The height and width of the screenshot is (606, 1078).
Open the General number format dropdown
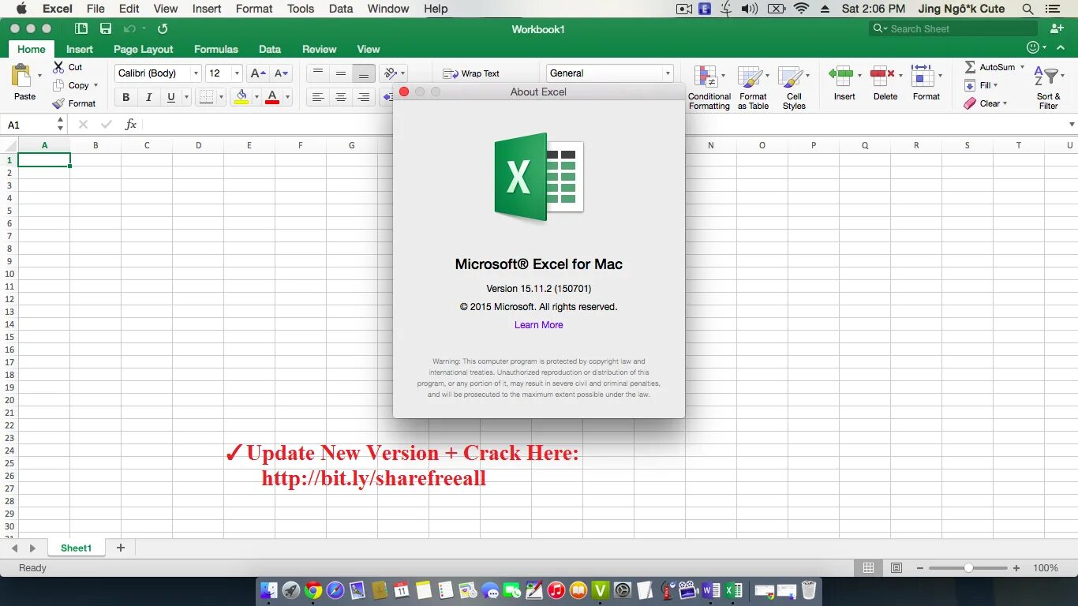tap(668, 73)
